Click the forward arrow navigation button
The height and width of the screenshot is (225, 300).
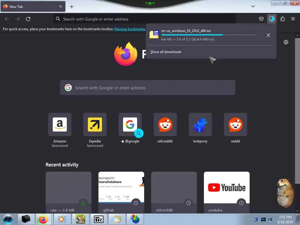[18, 19]
